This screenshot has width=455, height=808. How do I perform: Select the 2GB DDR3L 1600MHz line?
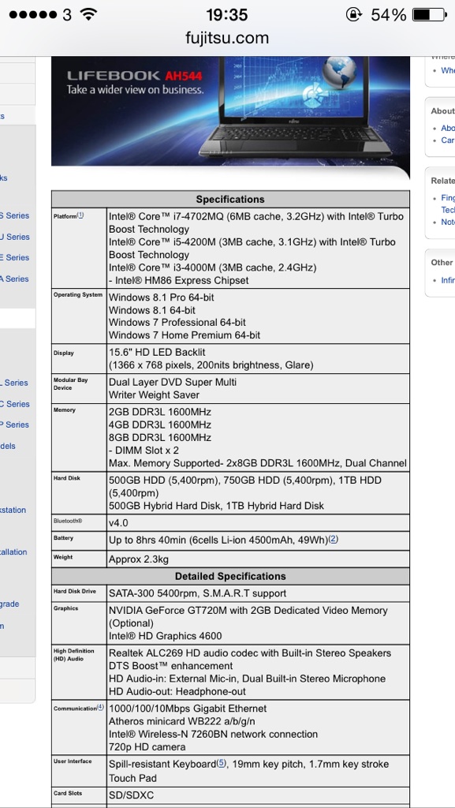click(x=160, y=412)
